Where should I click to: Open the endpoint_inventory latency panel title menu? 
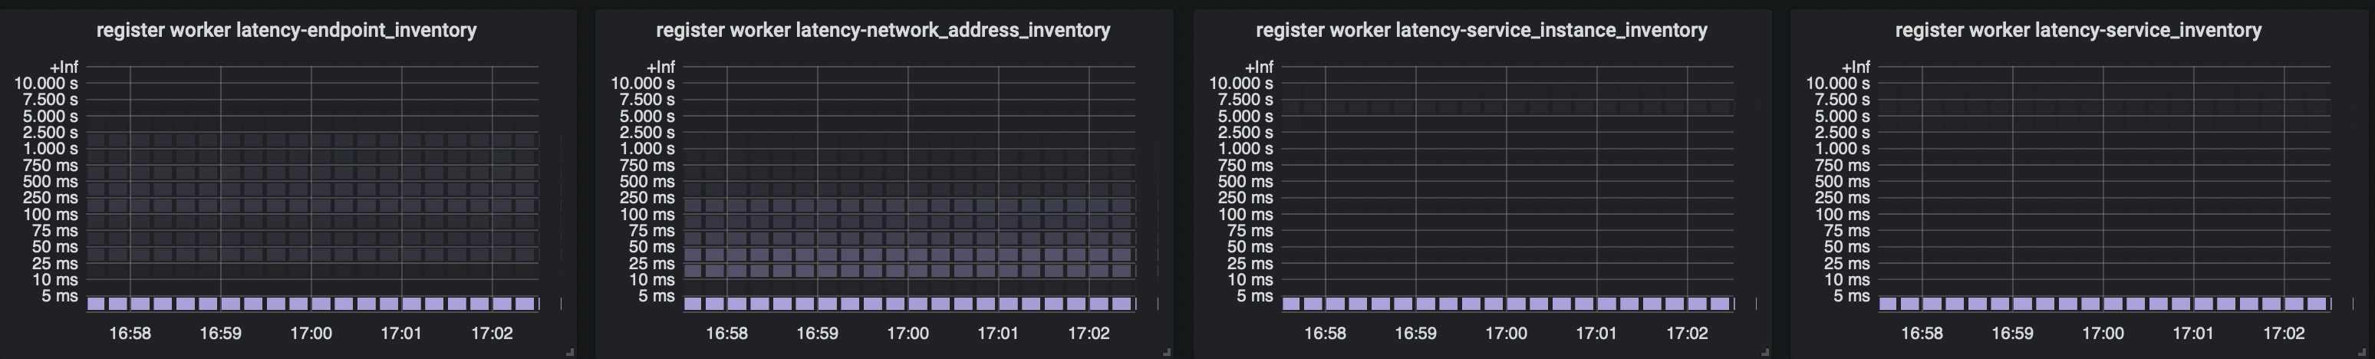[x=286, y=31]
